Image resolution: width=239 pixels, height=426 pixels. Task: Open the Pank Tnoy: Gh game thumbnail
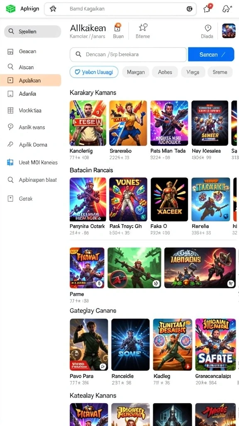[128, 199]
